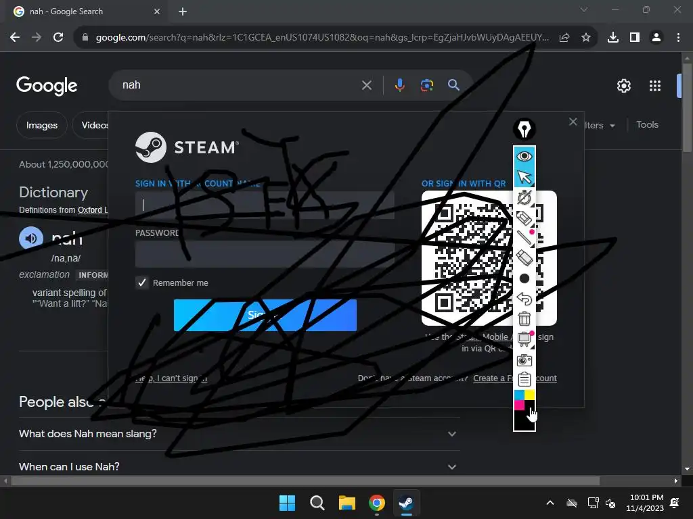Open the Oxford Languages definitions link
The width and height of the screenshot is (693, 519).
click(93, 210)
